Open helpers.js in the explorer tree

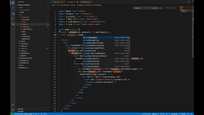(24, 46)
